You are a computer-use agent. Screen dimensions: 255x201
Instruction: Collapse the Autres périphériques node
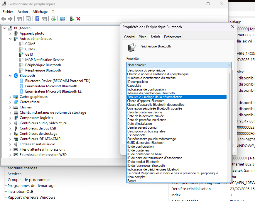[10, 39]
